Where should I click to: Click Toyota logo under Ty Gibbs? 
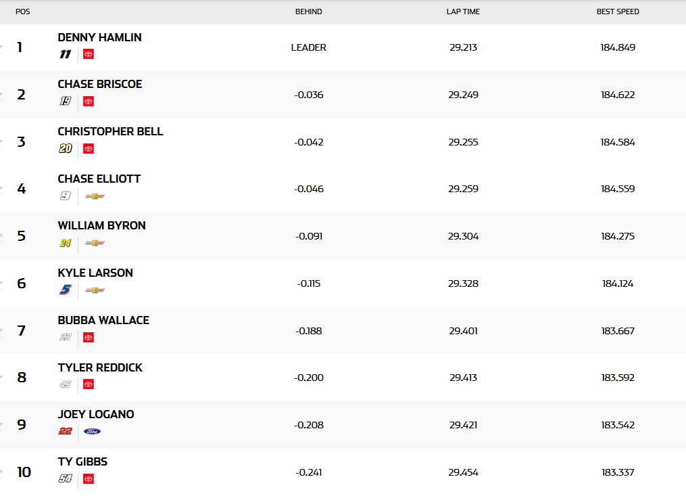point(89,479)
